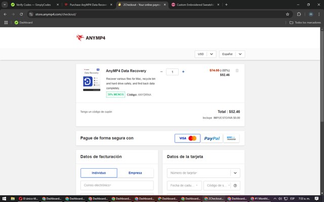Viewport: 324px width, 202px height.
Task: Expand the card number dropdown chevron
Action: (235, 173)
